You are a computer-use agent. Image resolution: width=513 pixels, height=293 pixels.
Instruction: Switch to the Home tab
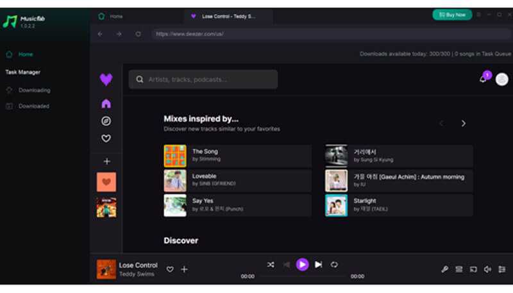[116, 16]
